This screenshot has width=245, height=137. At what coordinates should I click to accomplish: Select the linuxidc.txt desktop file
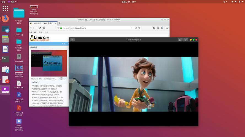(19, 84)
